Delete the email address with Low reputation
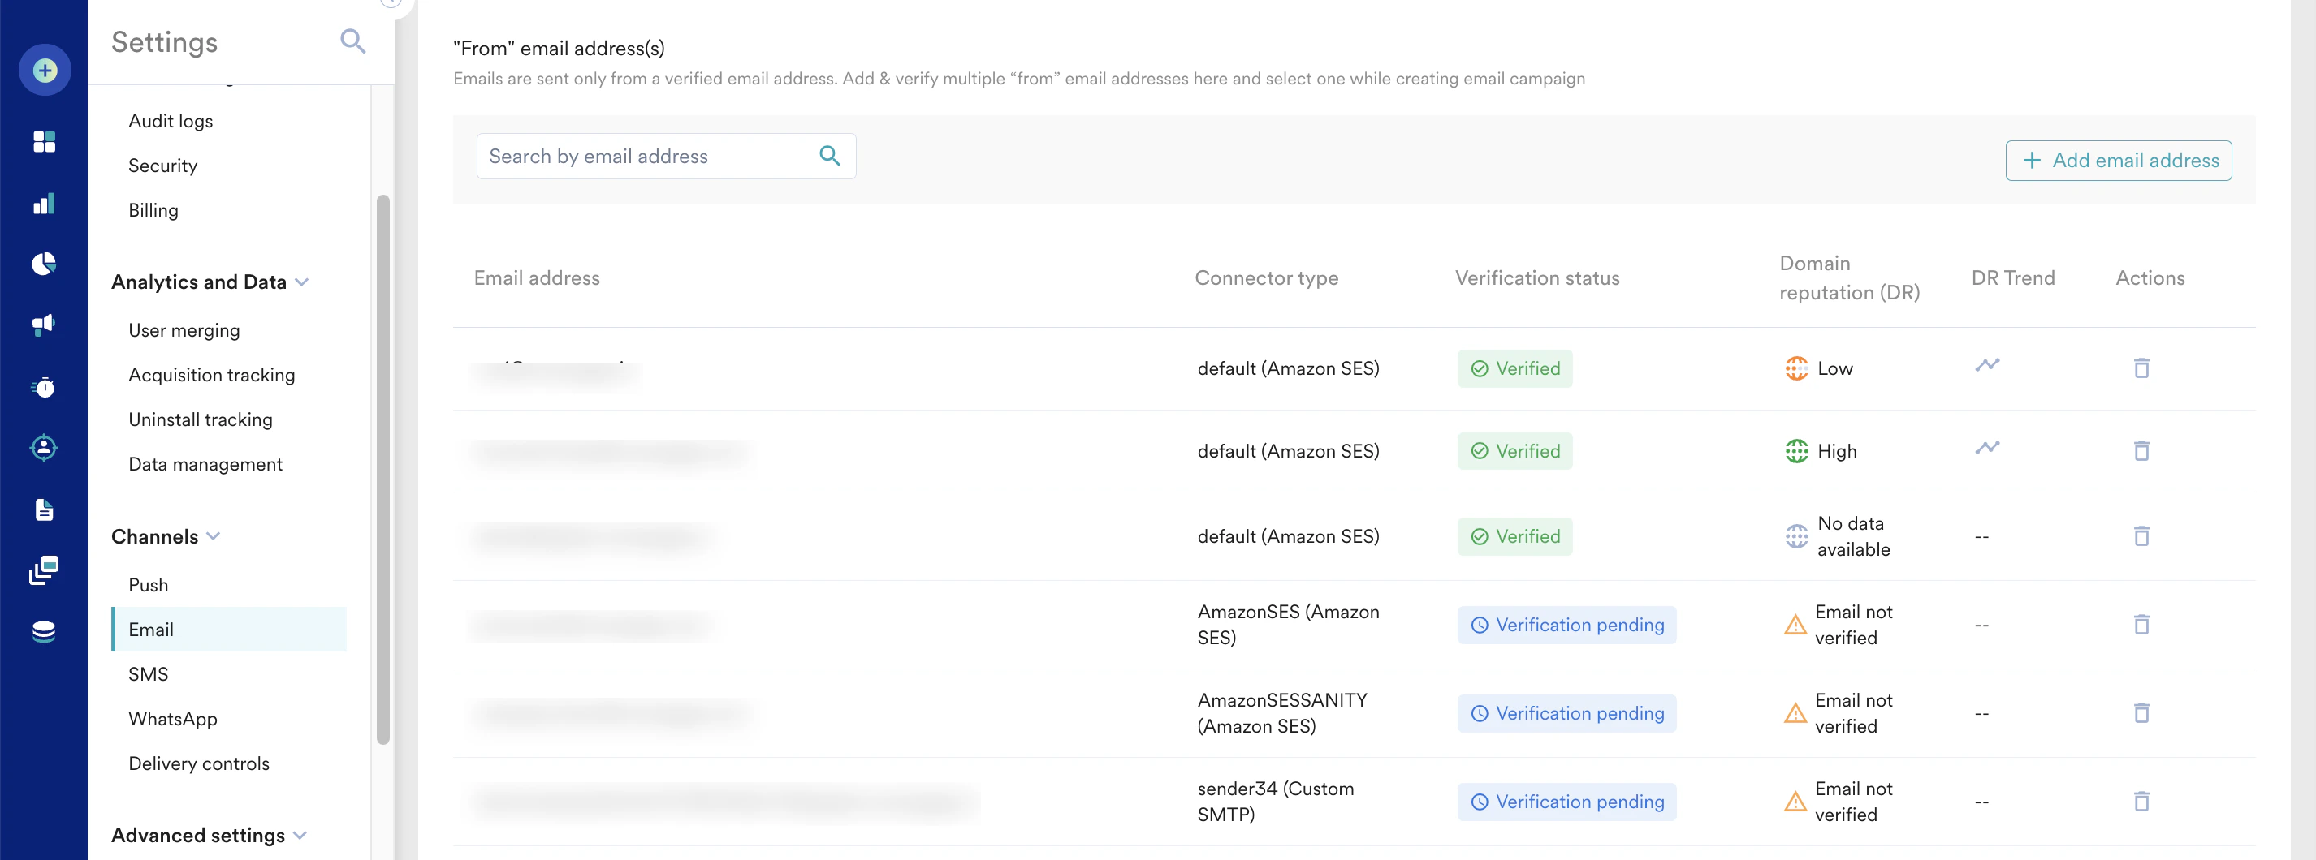2316x860 pixels. click(x=2141, y=368)
